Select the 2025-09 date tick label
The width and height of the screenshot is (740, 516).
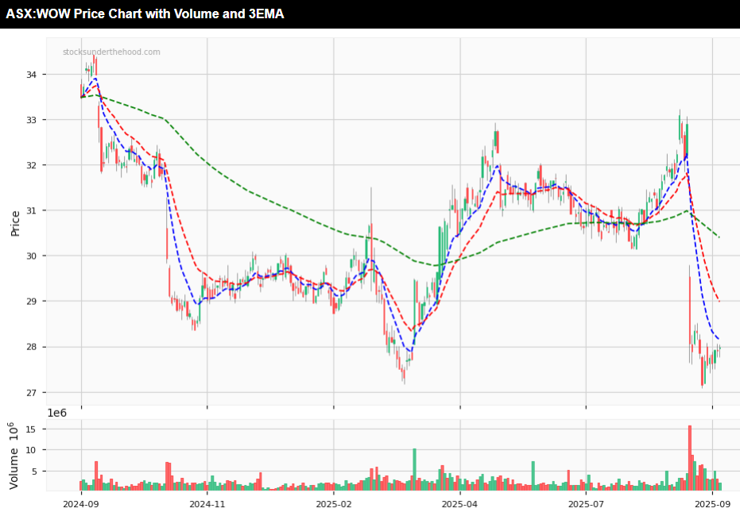[x=711, y=503]
